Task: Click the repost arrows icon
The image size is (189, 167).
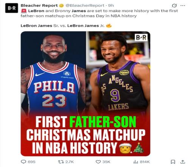Action: tap(61, 162)
